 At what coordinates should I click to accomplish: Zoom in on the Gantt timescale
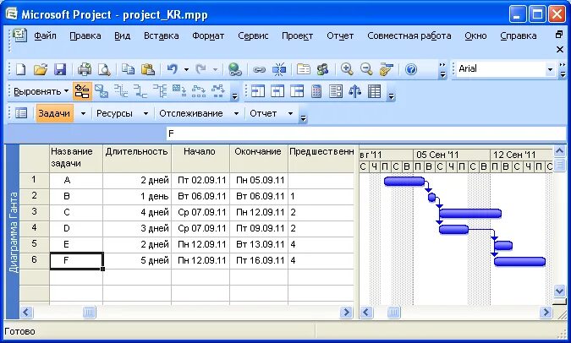[347, 69]
